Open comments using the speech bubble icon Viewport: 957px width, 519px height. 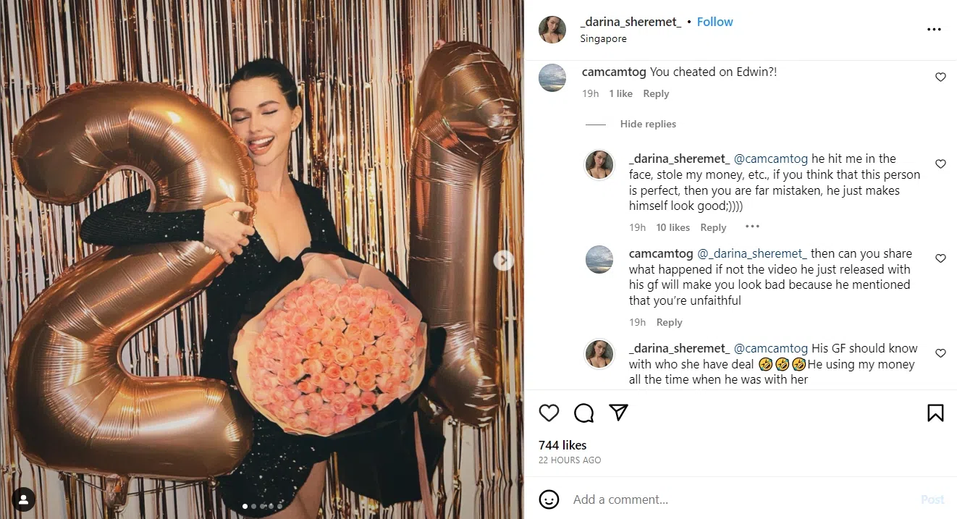click(x=583, y=413)
